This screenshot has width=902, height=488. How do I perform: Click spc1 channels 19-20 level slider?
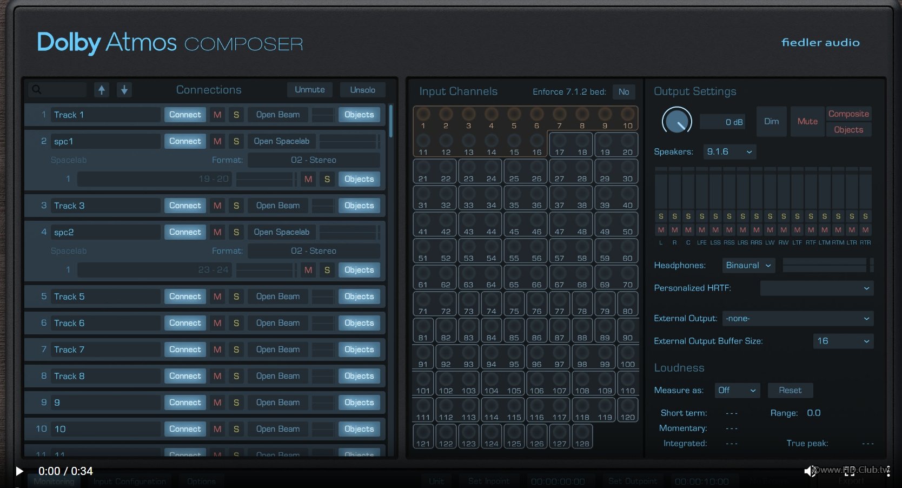[264, 179]
